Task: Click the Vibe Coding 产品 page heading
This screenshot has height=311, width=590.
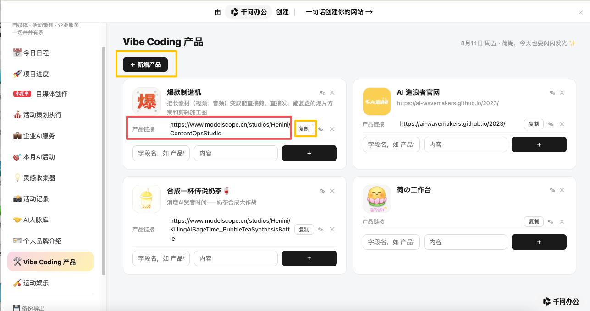Action: coord(163,42)
